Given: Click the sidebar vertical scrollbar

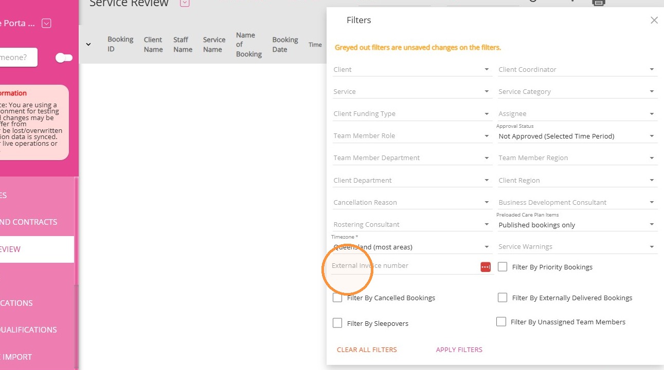Looking at the screenshot, I should pos(77,231).
